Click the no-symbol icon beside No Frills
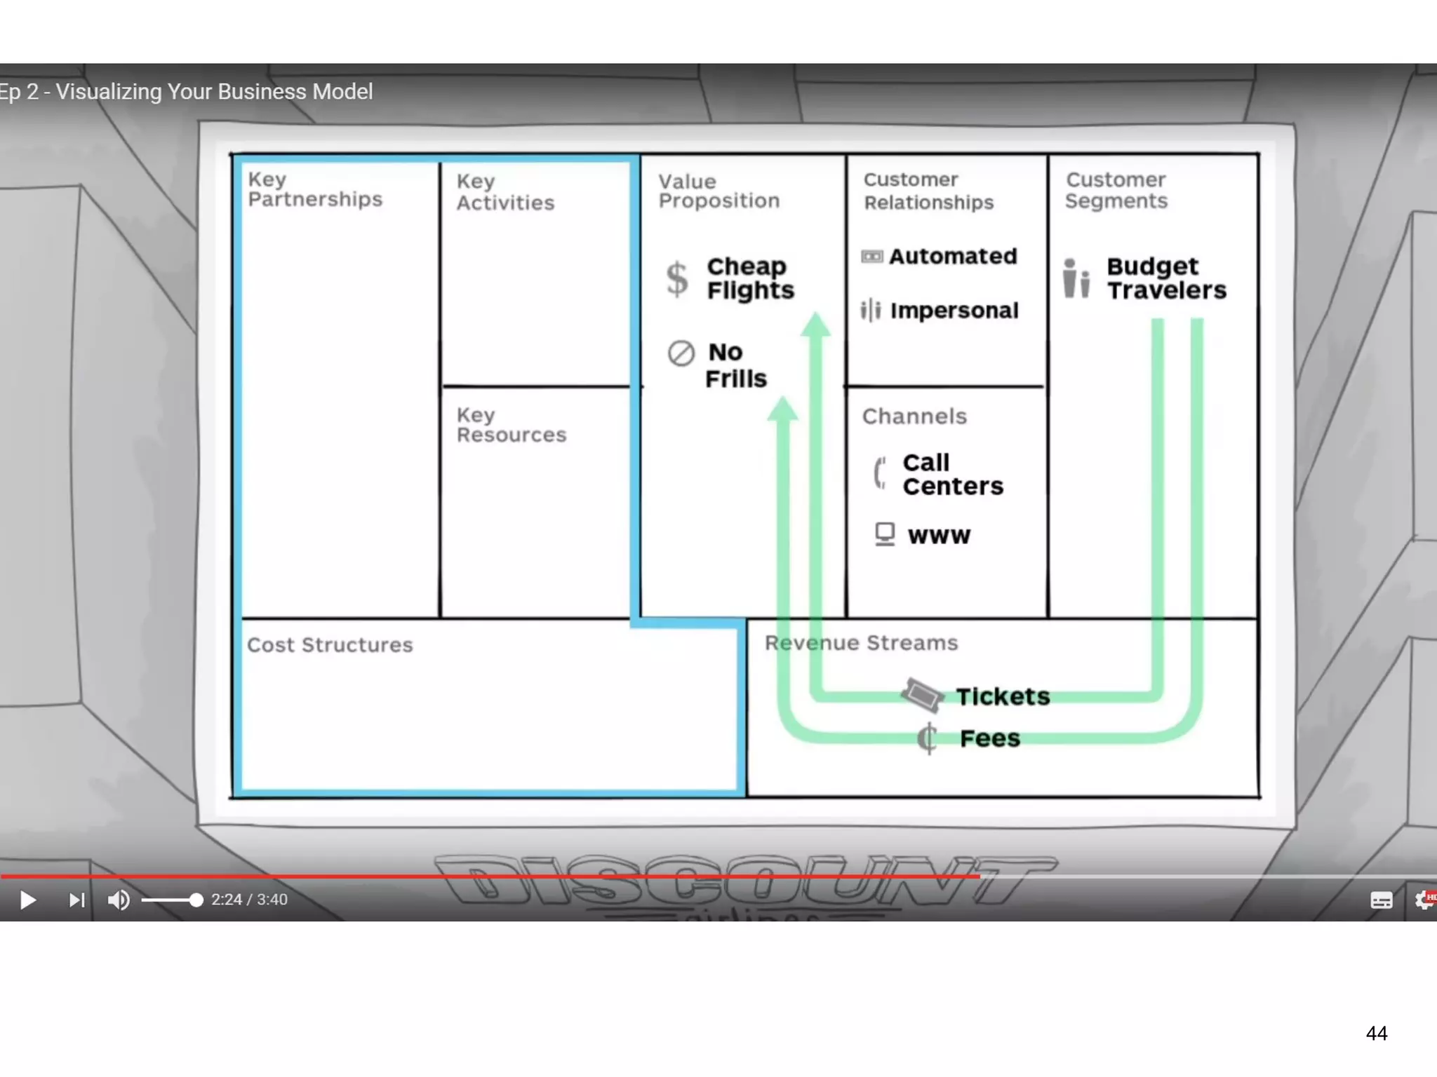1437x1077 pixels. [x=681, y=353]
